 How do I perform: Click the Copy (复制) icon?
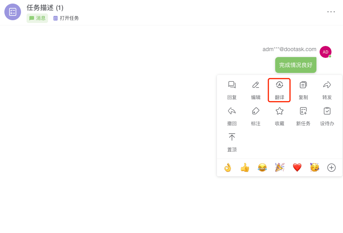pyautogui.click(x=303, y=85)
